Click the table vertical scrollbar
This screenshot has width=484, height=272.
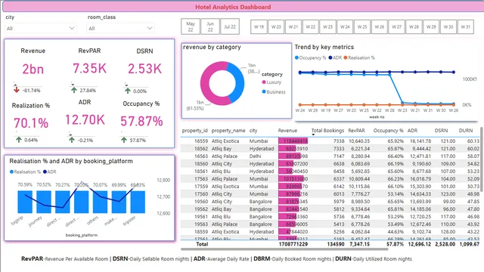tap(481, 159)
